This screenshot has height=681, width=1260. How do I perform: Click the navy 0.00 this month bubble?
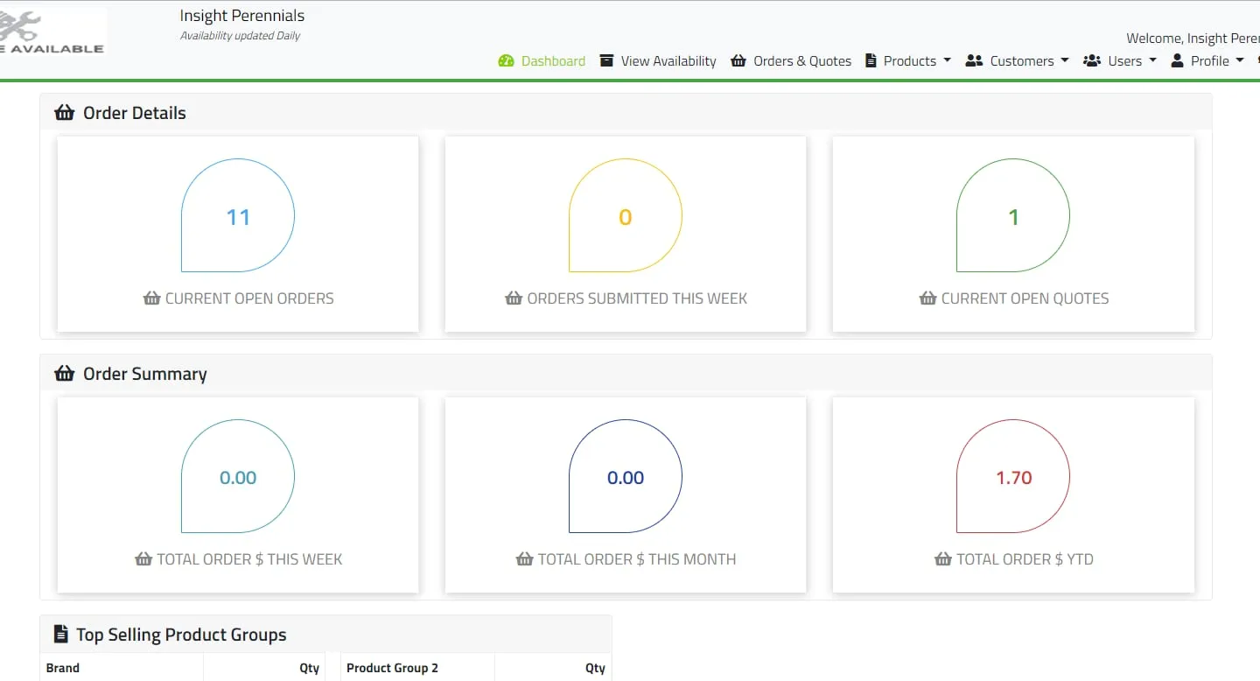point(626,476)
